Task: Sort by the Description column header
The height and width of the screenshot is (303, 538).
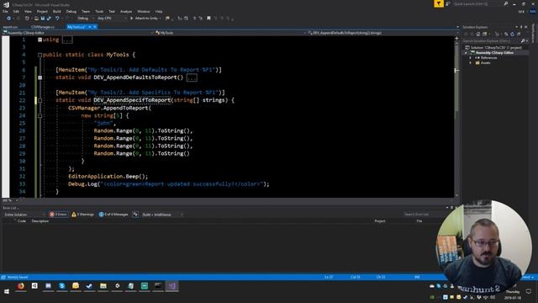Action: pos(40,221)
